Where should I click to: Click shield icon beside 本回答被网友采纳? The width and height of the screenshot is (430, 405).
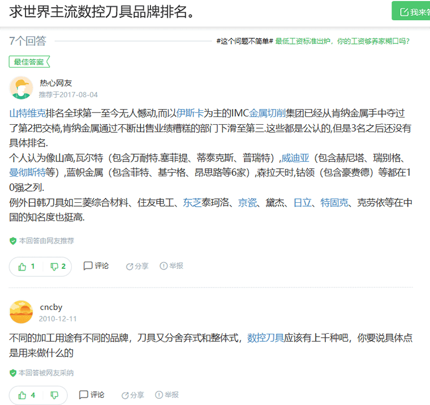click(13, 373)
